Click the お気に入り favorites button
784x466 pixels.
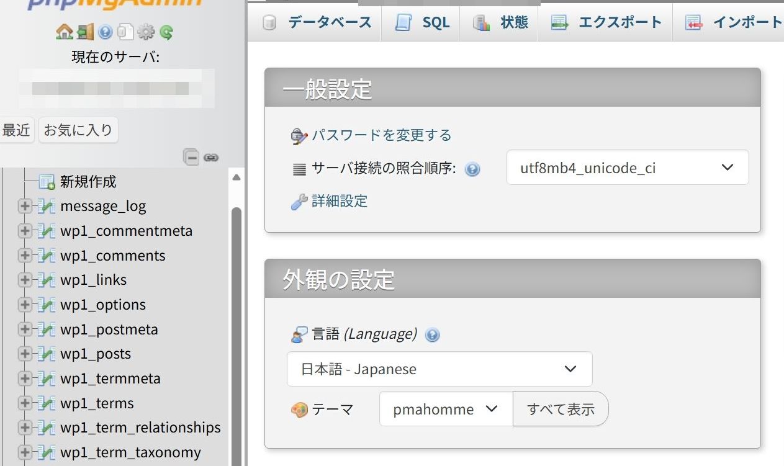78,130
